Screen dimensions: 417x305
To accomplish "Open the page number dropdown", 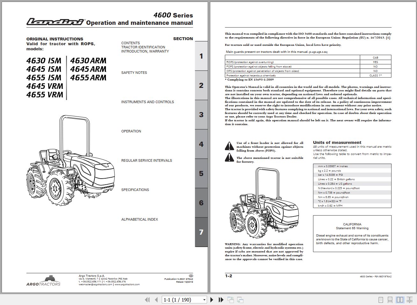I will 204,300.
